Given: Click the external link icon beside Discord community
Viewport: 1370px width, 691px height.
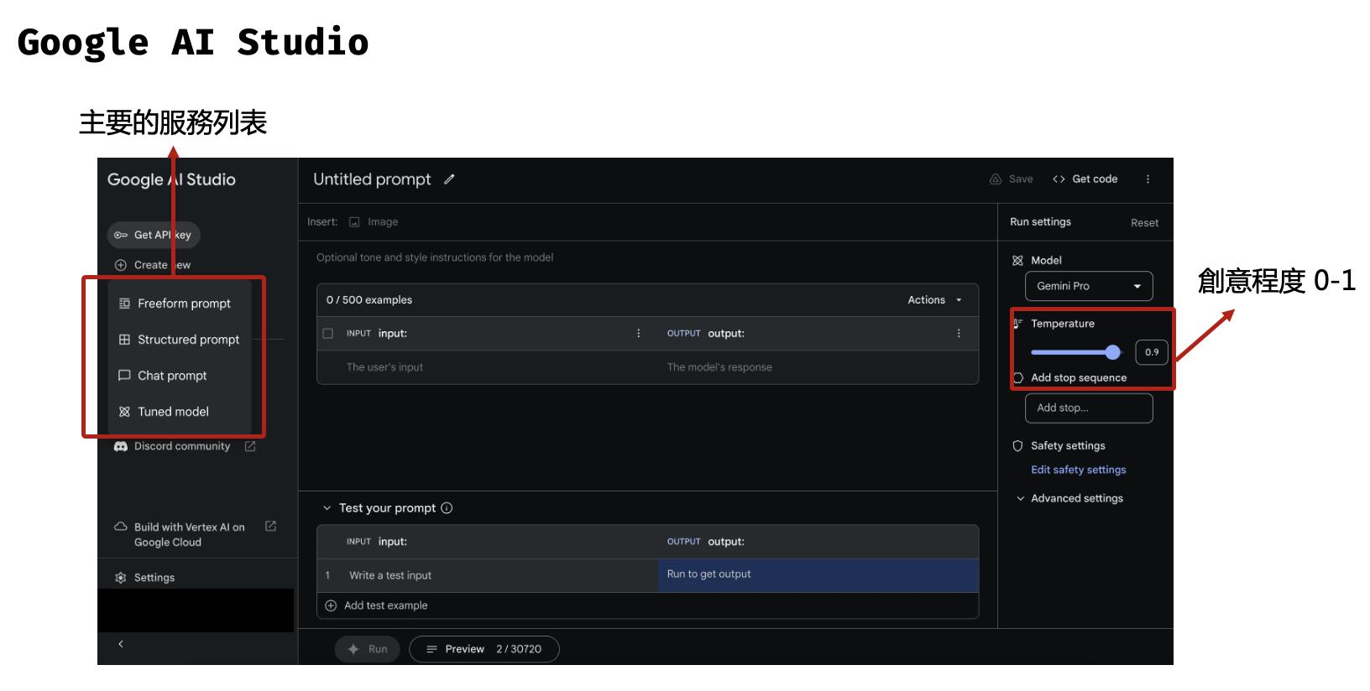Looking at the screenshot, I should [250, 447].
